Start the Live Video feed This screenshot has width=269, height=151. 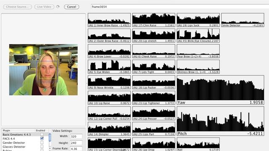44,7
